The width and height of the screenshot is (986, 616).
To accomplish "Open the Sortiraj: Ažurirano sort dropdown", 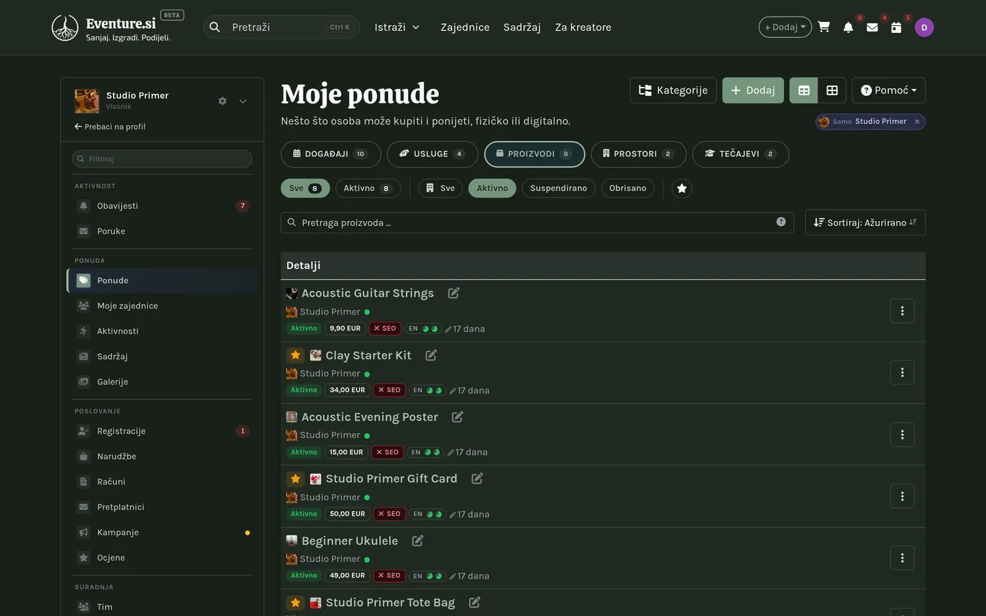I will click(865, 222).
